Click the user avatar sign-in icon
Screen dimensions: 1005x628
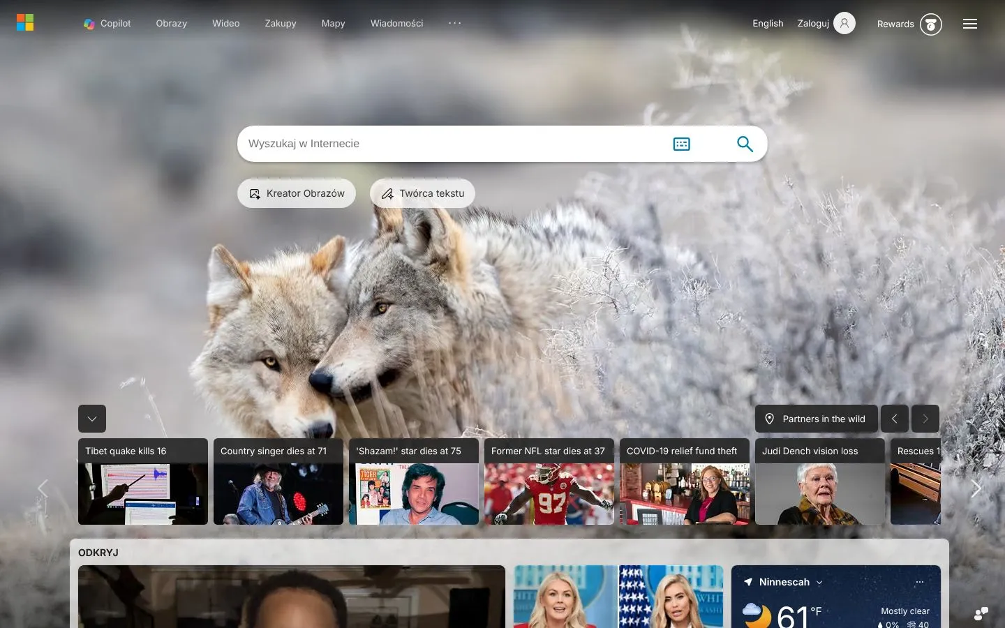coord(844,23)
